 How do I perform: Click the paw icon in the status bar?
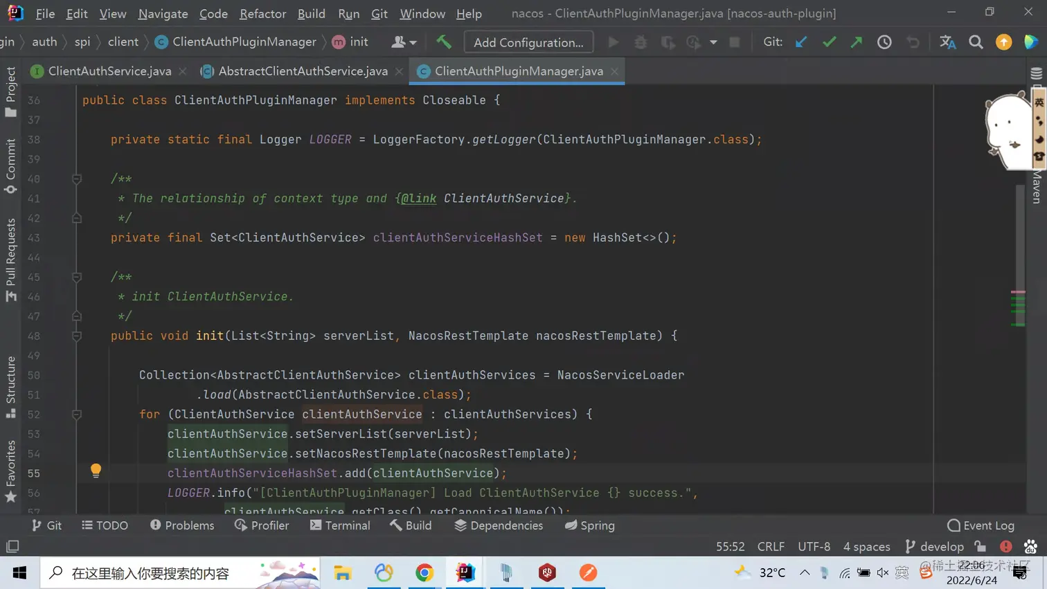pyautogui.click(x=1030, y=546)
